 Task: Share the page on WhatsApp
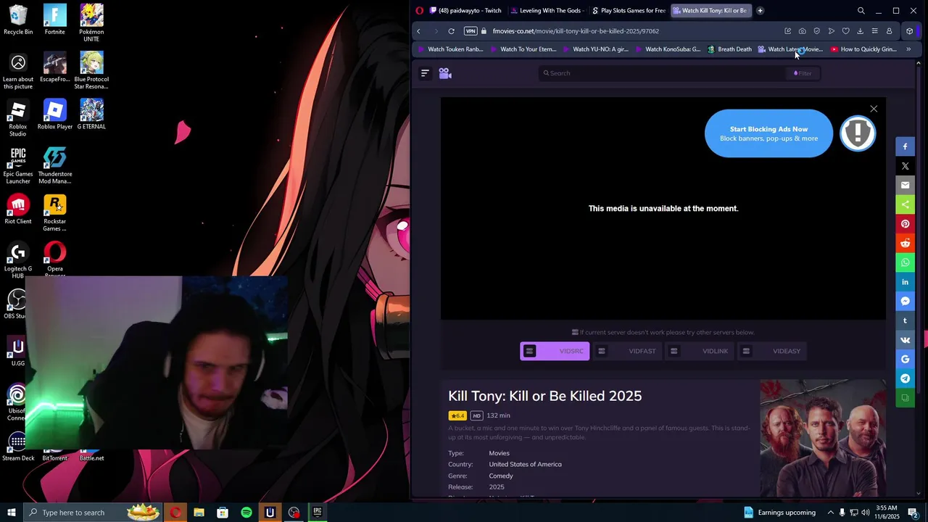point(905,262)
